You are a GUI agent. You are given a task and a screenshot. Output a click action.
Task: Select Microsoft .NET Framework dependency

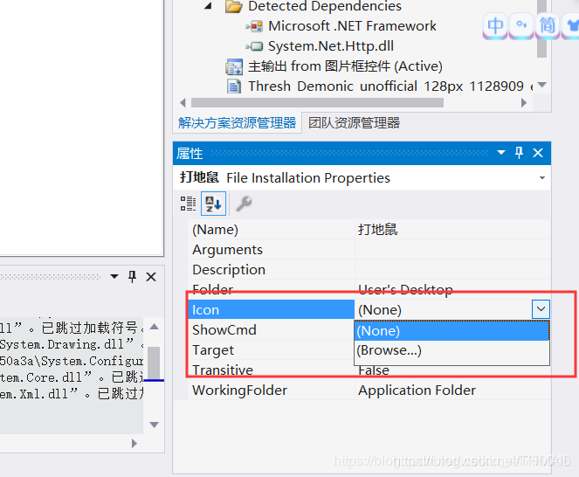(352, 26)
